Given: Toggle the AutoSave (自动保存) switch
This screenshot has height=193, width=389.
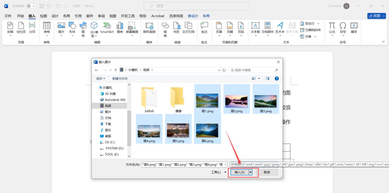Looking at the screenshot, I should coord(31,6).
